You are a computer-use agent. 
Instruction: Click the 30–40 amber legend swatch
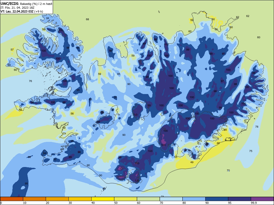pos(80,199)
